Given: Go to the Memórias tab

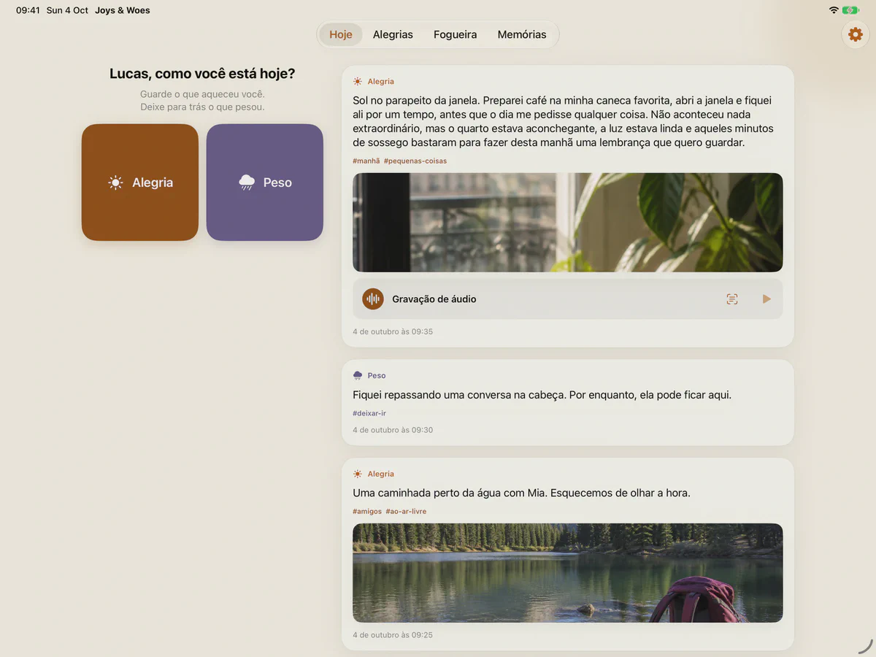Looking at the screenshot, I should coord(522,34).
